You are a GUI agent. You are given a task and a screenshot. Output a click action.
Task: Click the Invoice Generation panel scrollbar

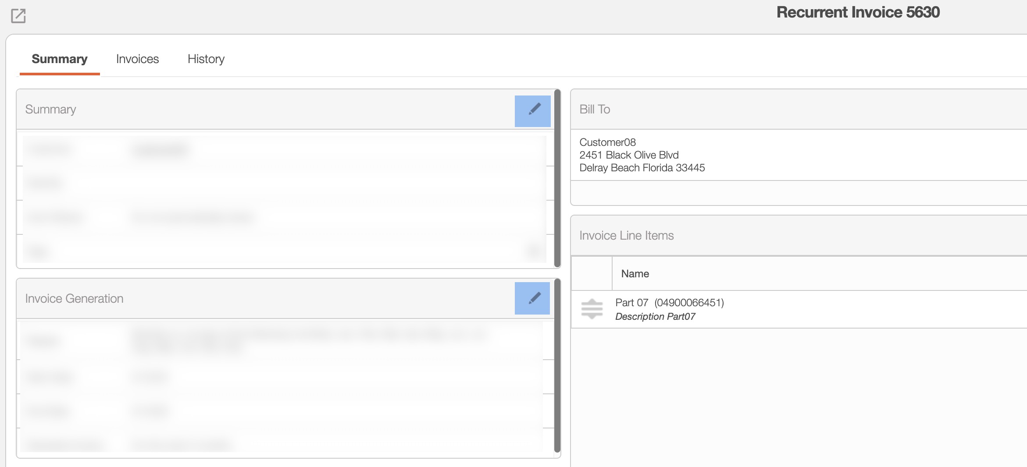pos(557,366)
